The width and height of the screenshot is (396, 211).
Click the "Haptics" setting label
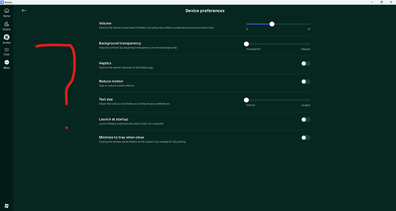(105, 63)
